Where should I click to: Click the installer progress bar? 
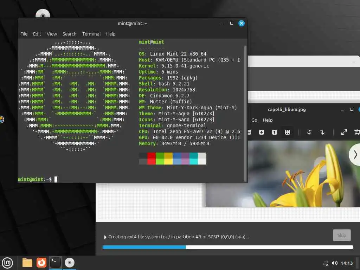[227, 247]
